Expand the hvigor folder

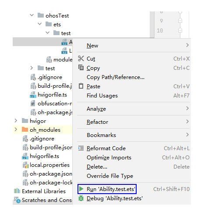[16, 121]
